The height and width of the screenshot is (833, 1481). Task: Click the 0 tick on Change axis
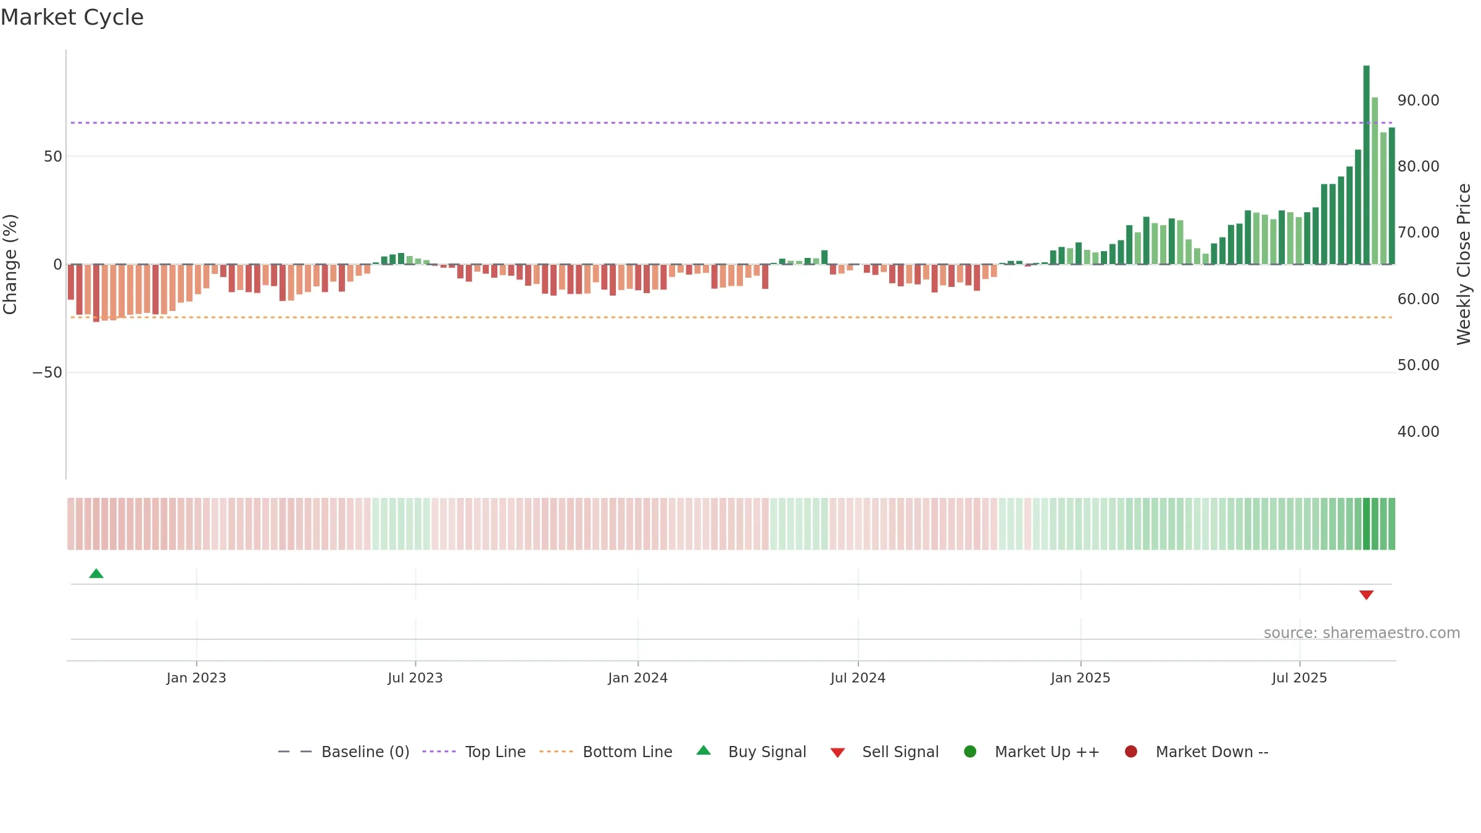(x=58, y=265)
